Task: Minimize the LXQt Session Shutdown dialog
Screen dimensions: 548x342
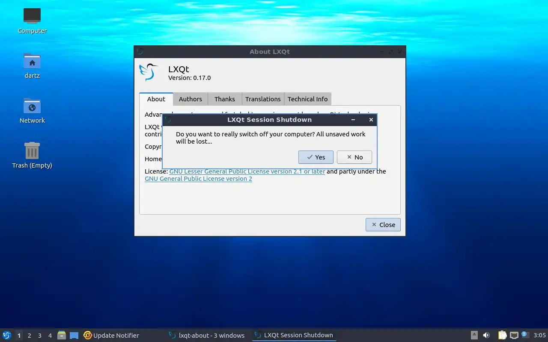Action: tap(353, 120)
